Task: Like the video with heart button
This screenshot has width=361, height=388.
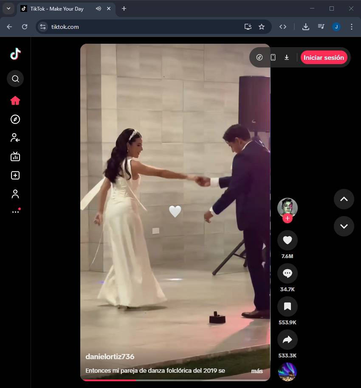Action: pos(287,241)
